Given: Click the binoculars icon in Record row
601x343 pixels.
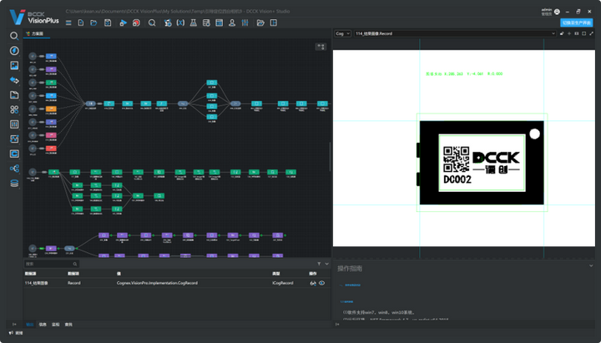Looking at the screenshot, I should pos(312,284).
